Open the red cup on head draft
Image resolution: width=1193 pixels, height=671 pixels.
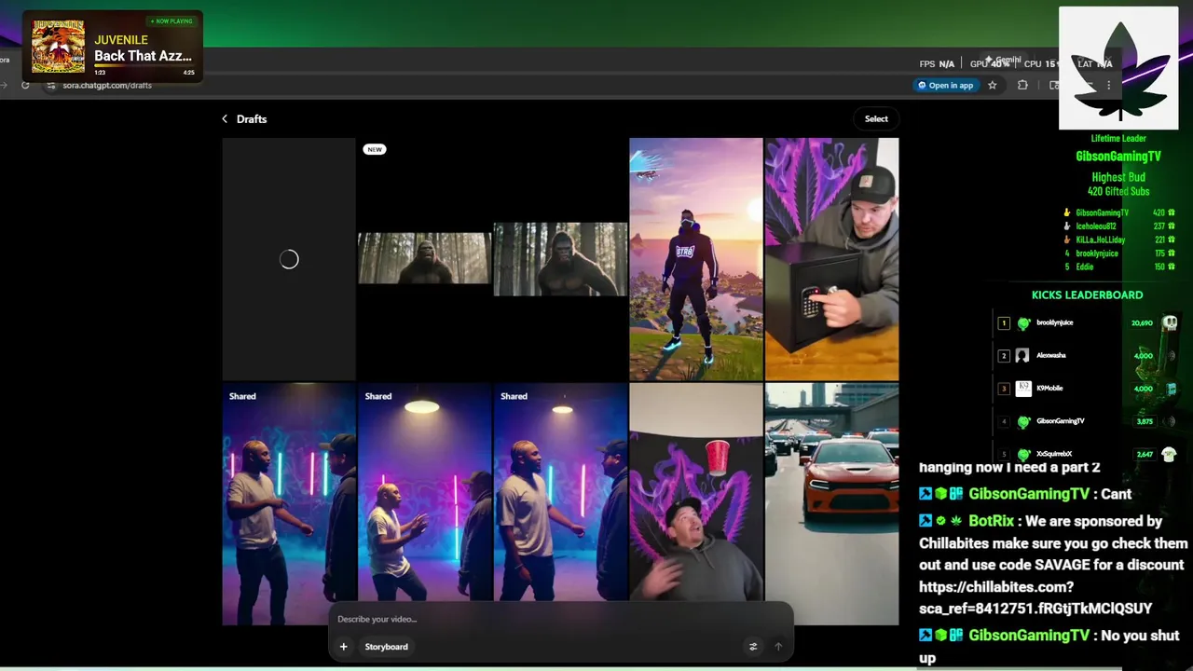coord(696,494)
